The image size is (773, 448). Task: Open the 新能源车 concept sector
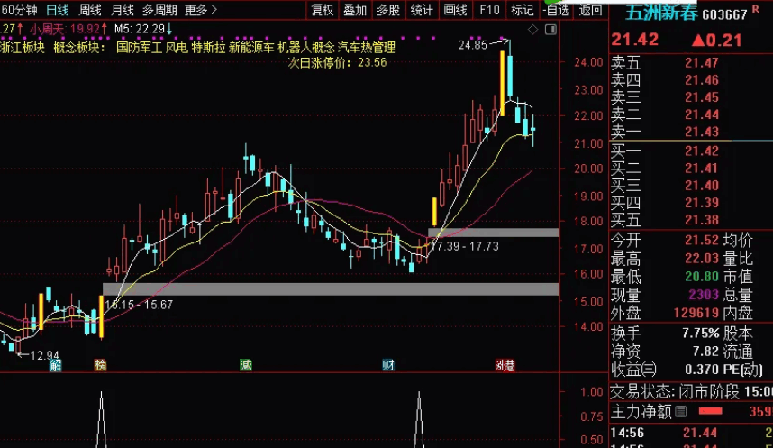point(251,48)
